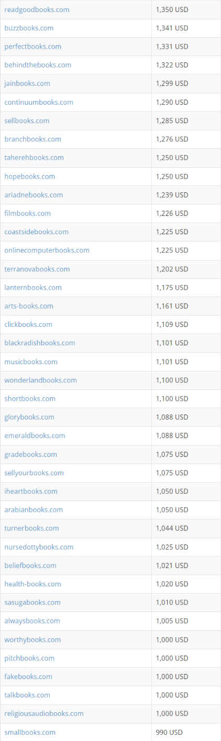Select the smallbooks.com link
This screenshot has width=221, height=741.
(30, 733)
